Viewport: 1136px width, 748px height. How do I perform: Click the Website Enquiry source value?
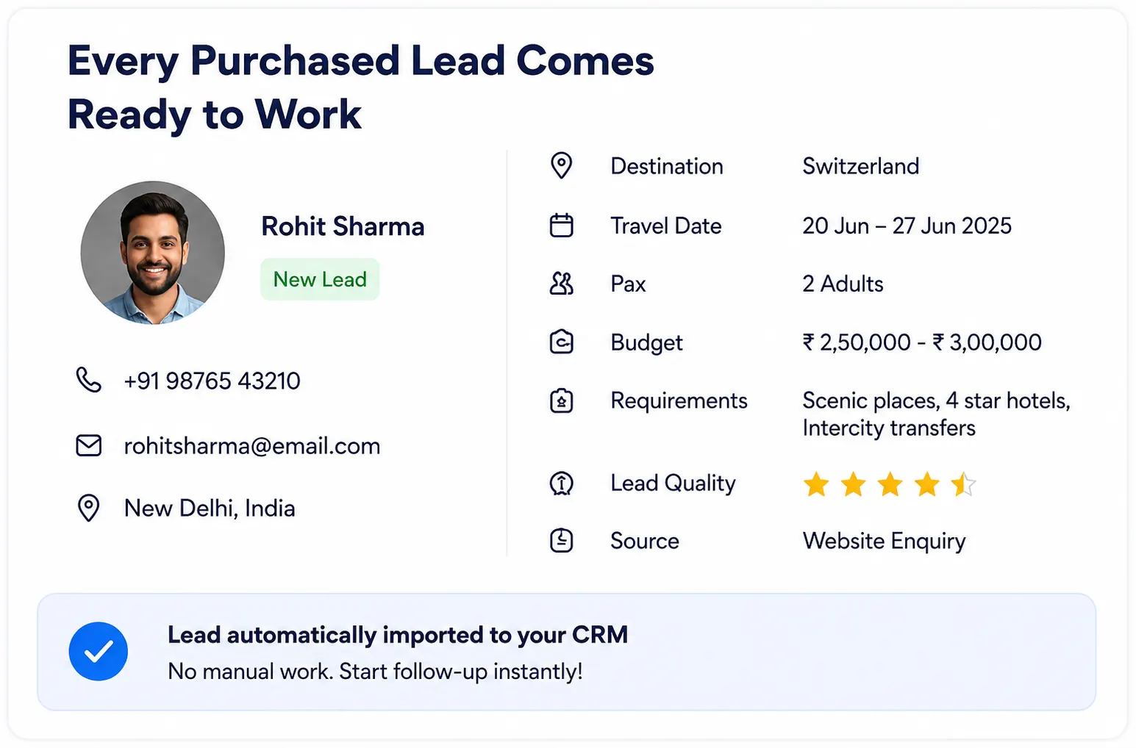[x=884, y=541]
